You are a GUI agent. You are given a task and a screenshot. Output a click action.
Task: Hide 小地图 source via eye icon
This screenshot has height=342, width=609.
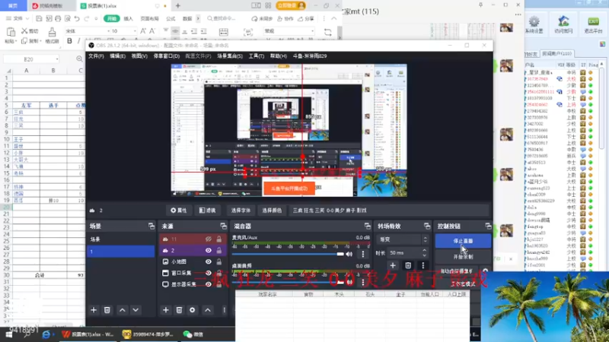pos(209,261)
